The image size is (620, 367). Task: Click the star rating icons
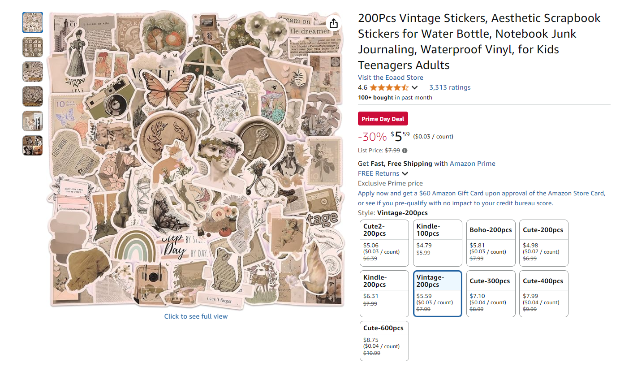[389, 87]
